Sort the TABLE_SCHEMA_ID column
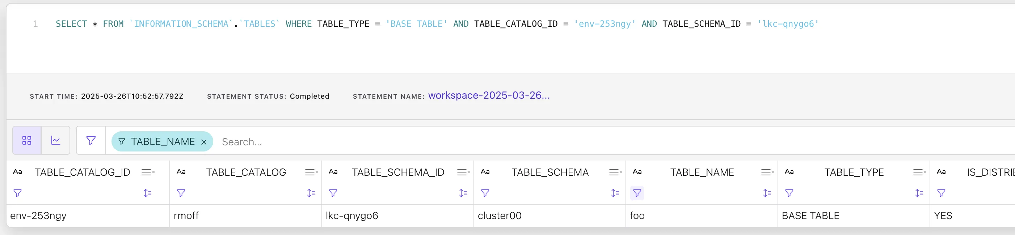Viewport: 1015px width, 235px height. 463,193
